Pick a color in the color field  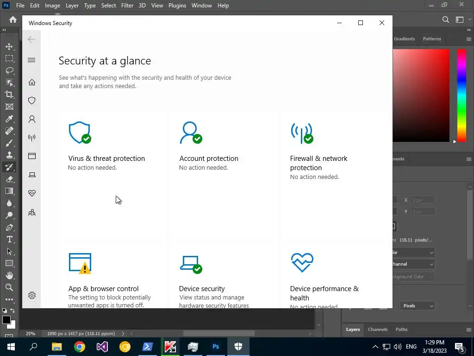point(421,95)
